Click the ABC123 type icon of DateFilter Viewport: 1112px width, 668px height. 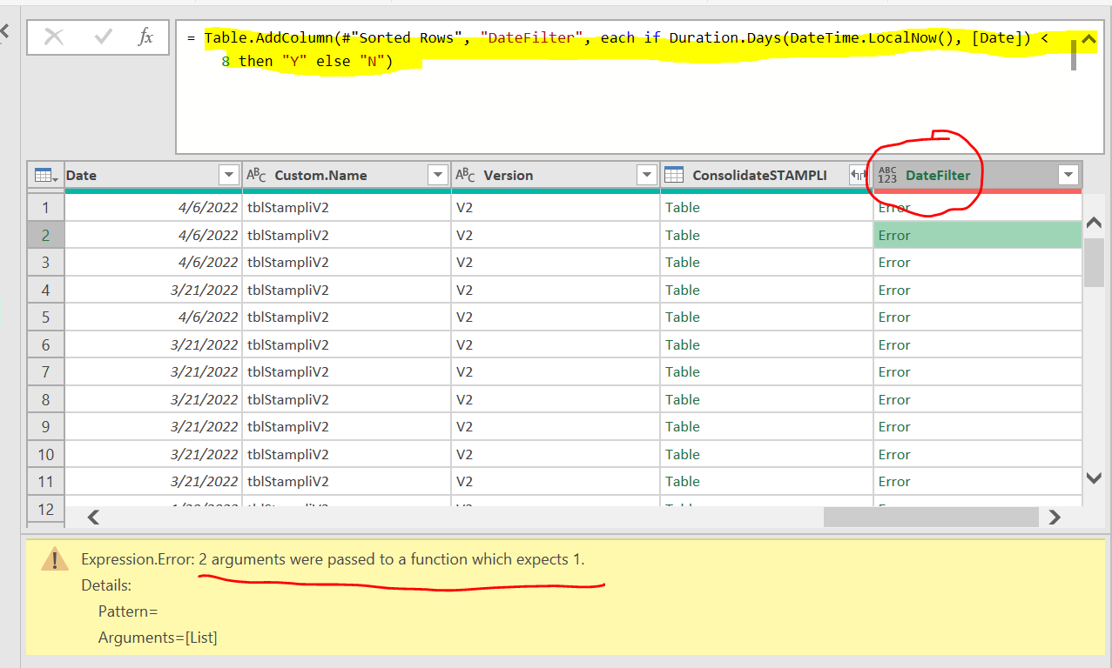pyautogui.click(x=887, y=175)
